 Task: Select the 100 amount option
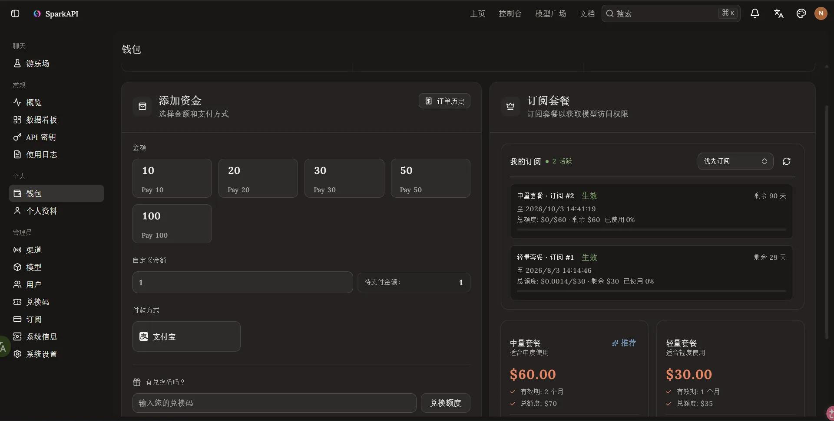(x=172, y=224)
